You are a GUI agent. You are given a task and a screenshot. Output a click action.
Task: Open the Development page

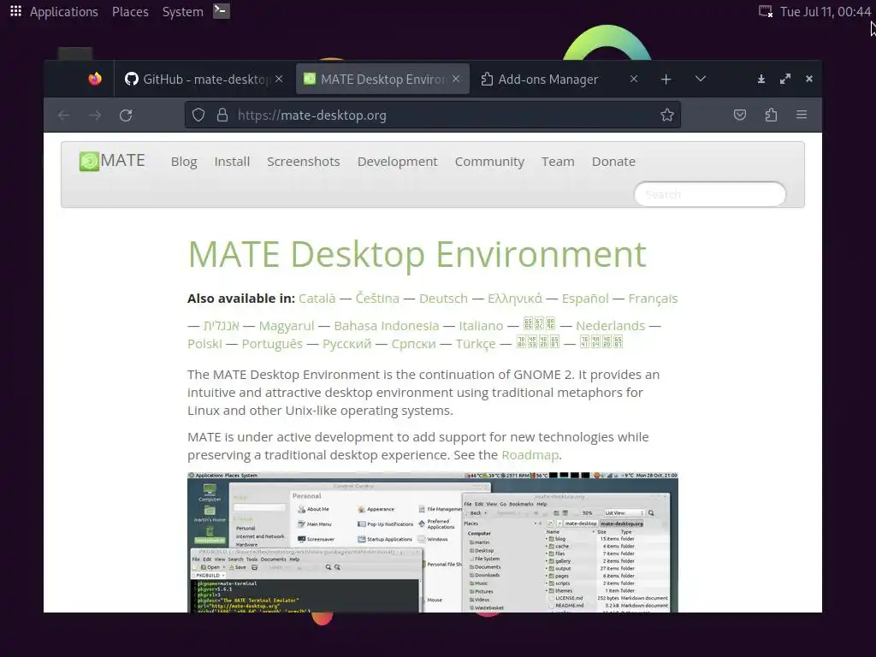pos(397,162)
